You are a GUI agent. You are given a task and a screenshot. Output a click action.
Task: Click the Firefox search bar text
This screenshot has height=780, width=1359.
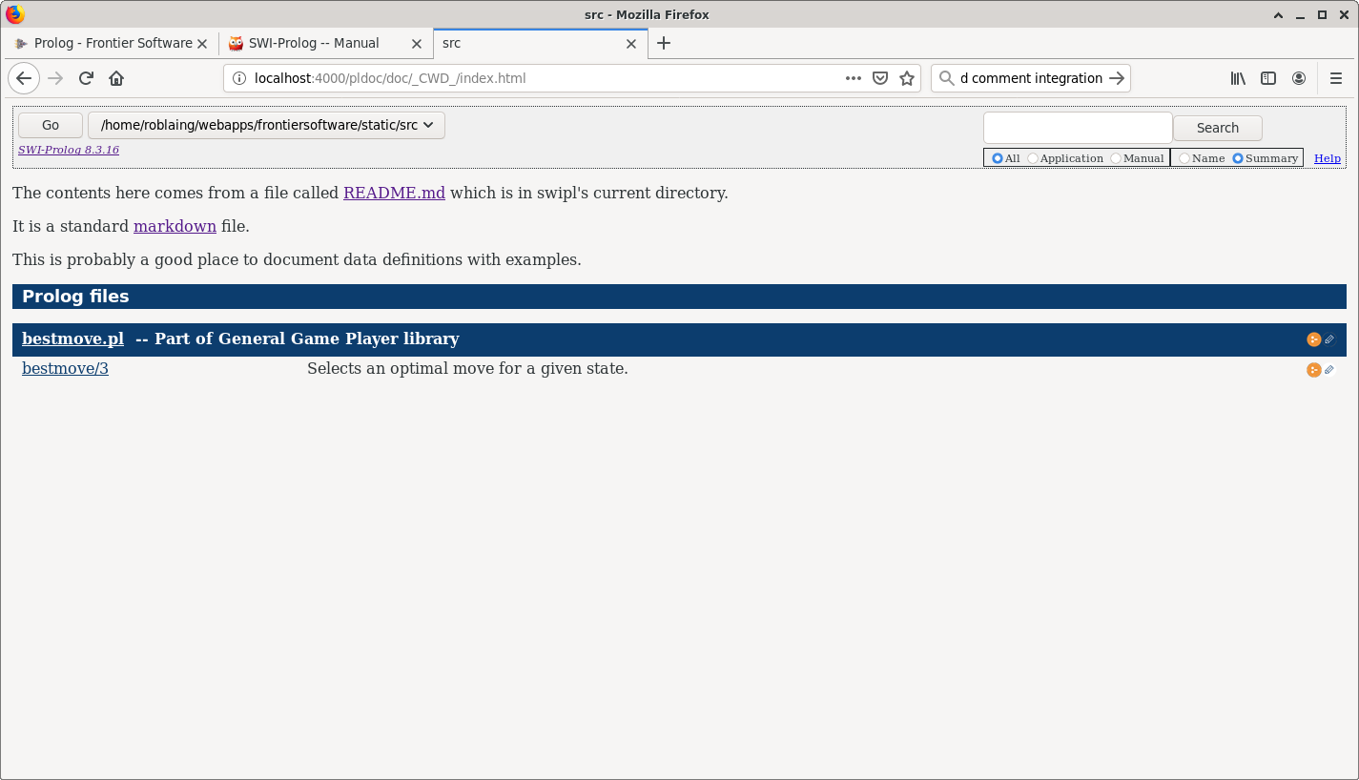(1031, 78)
